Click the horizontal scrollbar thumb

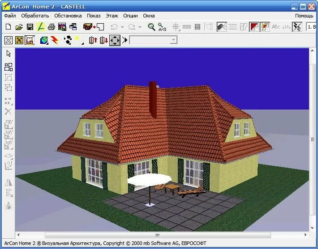[x=158, y=235]
